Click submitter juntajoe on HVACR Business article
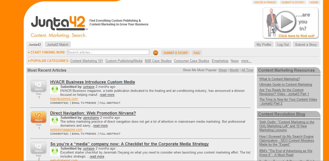The width and height of the screenshot is (329, 161). 89,87
